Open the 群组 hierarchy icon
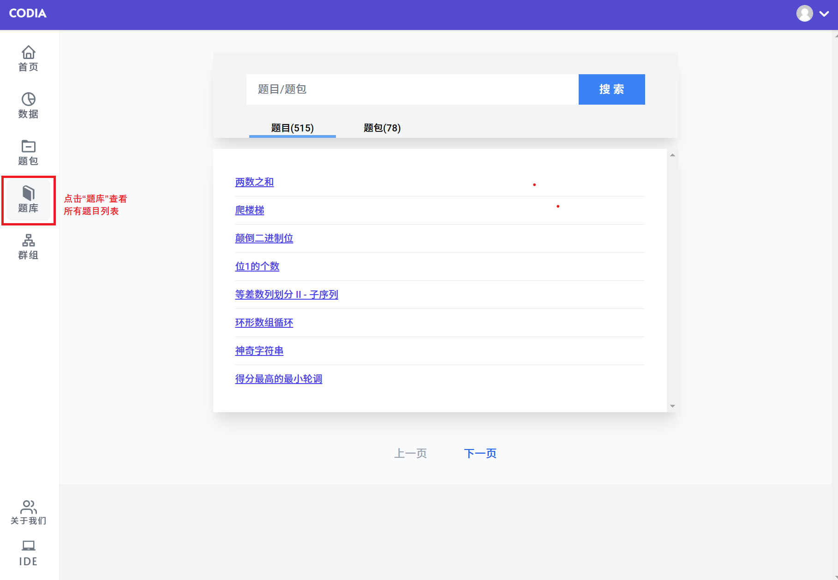Screen dimensions: 838x580 coord(28,240)
